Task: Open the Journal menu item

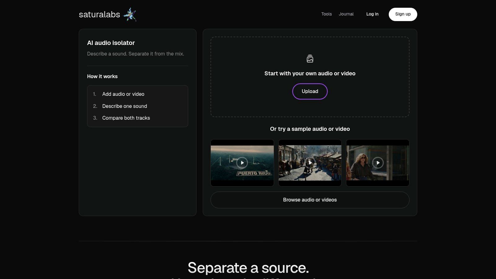Action: coord(346,14)
